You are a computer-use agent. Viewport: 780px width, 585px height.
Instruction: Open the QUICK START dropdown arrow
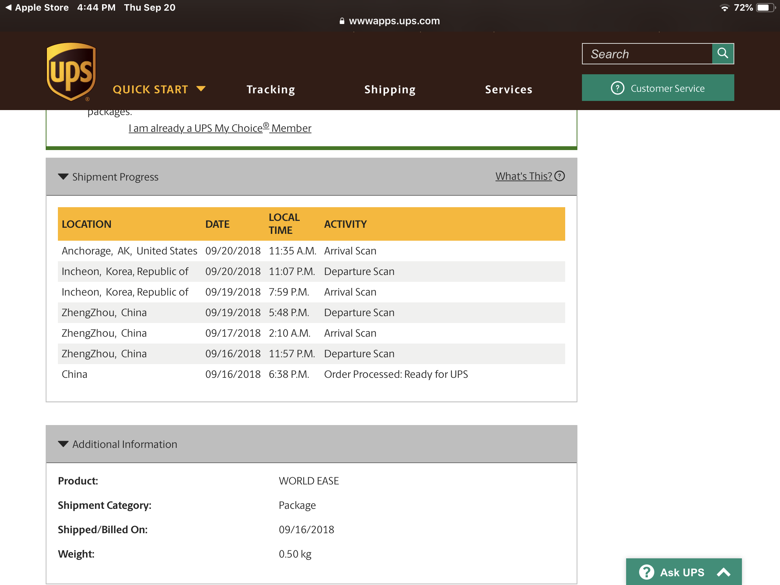pyautogui.click(x=201, y=89)
